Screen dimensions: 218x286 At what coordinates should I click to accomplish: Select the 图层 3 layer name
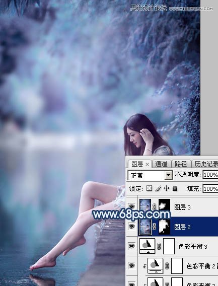pyautogui.click(x=182, y=207)
